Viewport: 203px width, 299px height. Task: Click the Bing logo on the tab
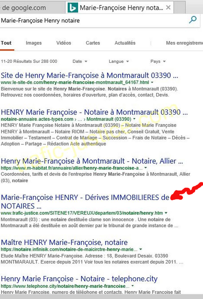click(72, 8)
